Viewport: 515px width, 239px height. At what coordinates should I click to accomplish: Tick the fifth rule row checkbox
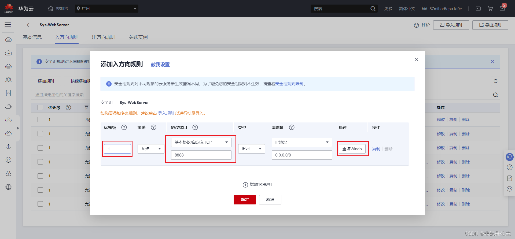tap(40, 176)
